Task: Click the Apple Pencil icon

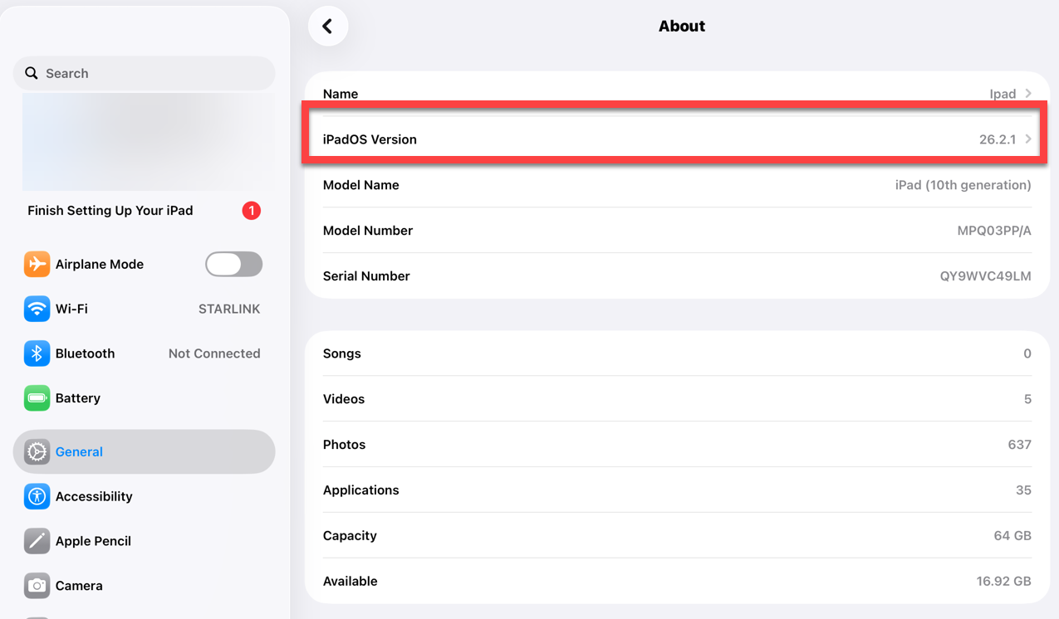Action: [37, 541]
